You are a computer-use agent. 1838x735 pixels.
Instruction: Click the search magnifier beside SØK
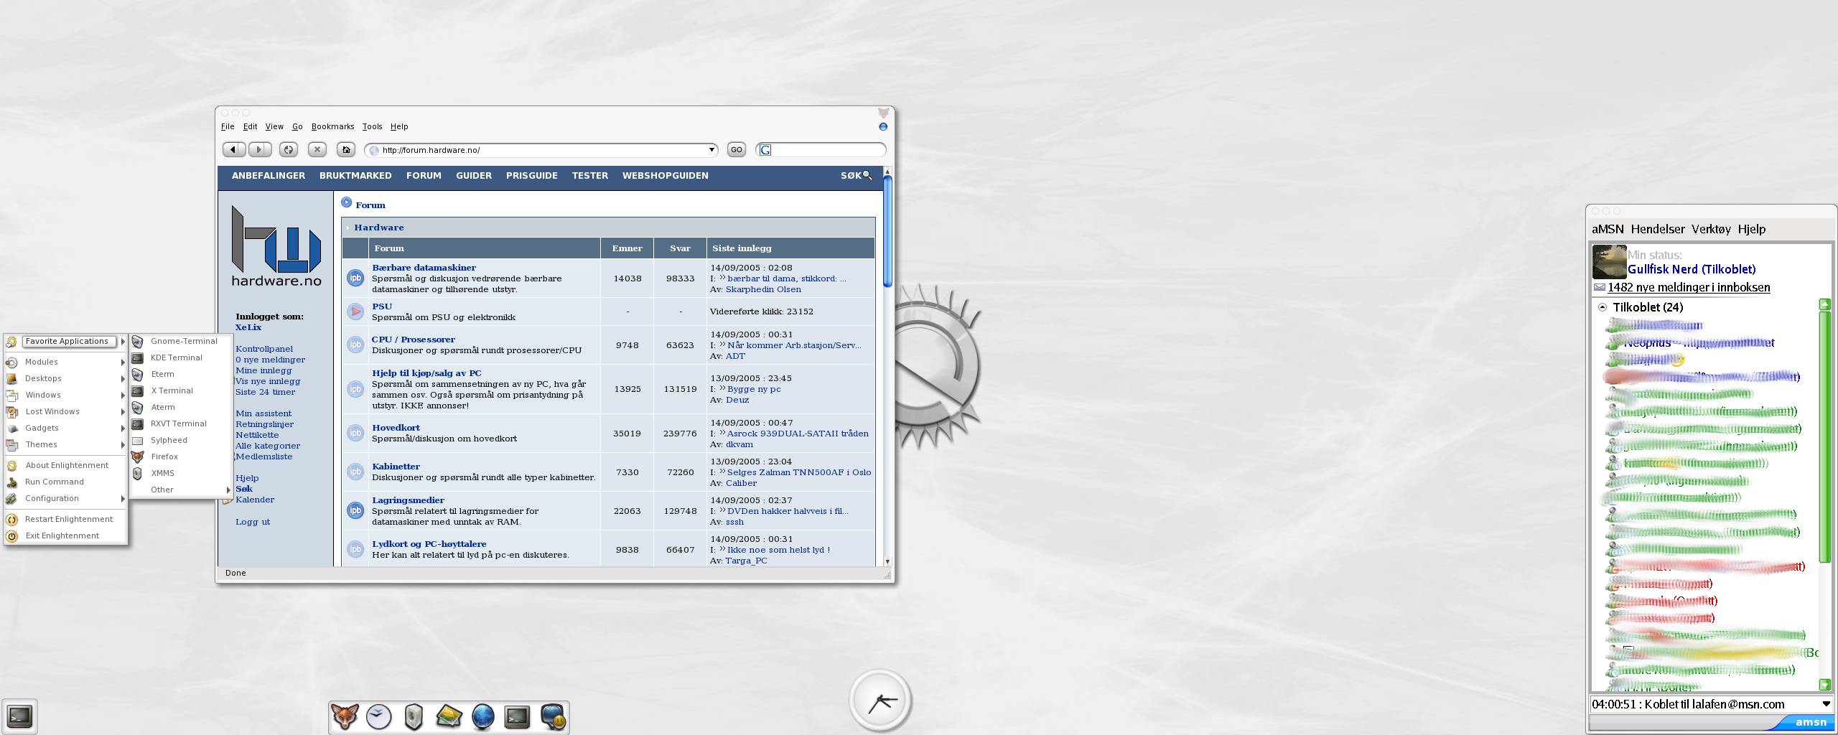pyautogui.click(x=867, y=175)
